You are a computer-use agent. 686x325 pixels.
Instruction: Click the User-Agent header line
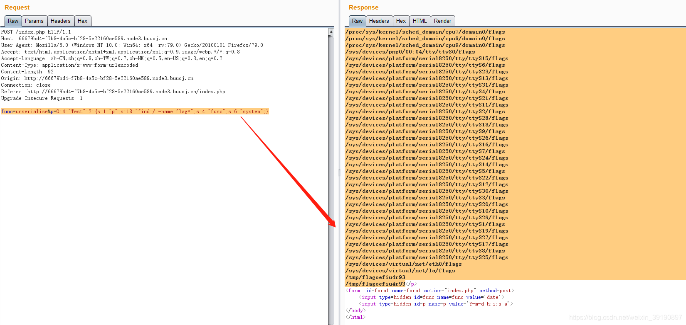(x=132, y=45)
